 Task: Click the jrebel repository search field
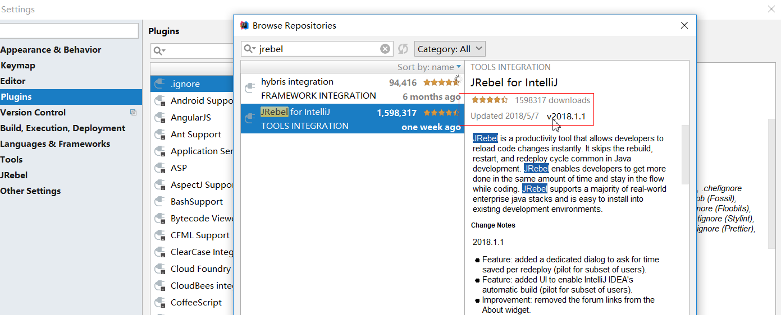[x=317, y=49]
